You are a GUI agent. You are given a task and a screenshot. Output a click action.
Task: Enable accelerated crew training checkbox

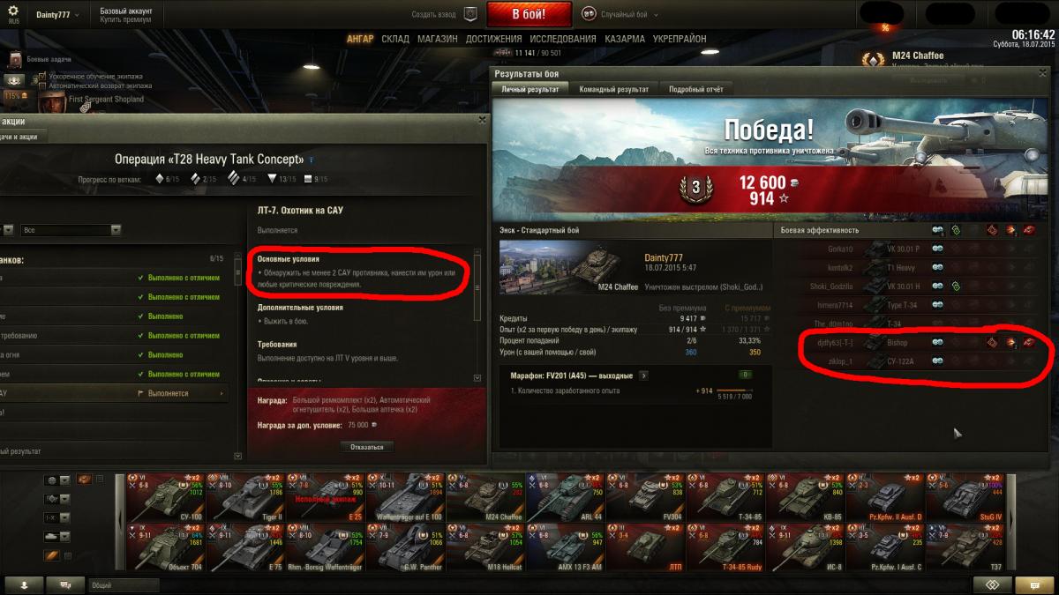pyautogui.click(x=41, y=77)
